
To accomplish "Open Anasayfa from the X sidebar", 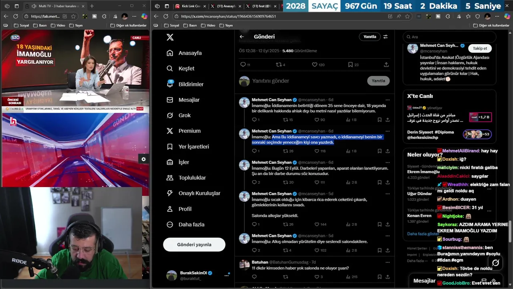I will [184, 53].
